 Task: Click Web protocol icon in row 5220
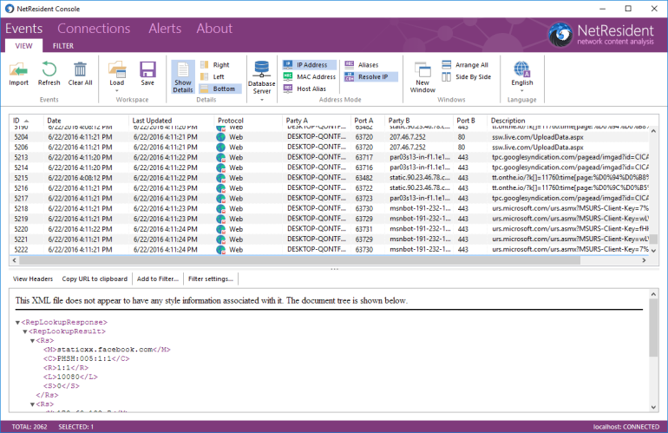(220, 229)
